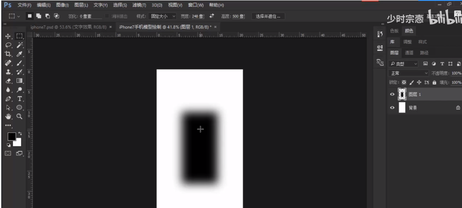The image size is (462, 208).
Task: Toggle lock image pixels
Action: pos(412,82)
